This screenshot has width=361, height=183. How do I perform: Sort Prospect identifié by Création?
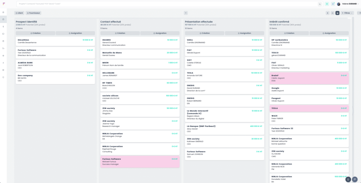coord(36,33)
